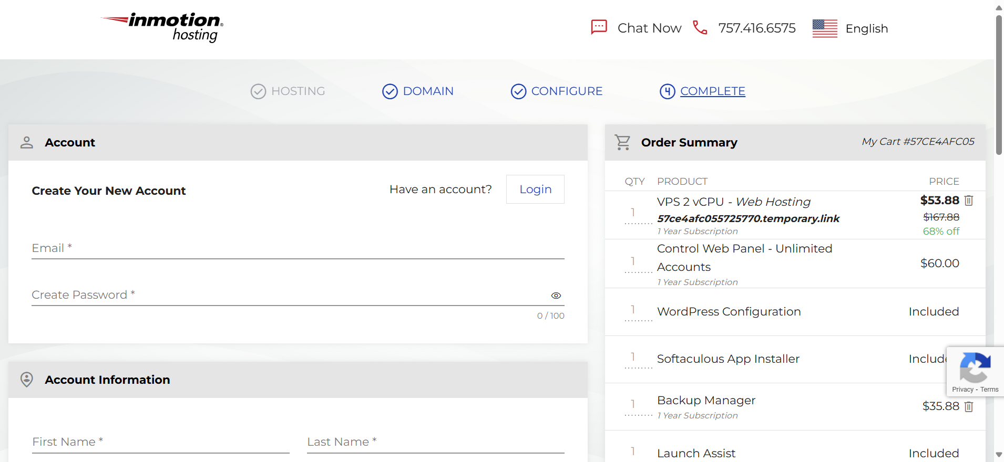Click the page vertical scrollbar thumb
1004x462 pixels.
[x=999, y=85]
